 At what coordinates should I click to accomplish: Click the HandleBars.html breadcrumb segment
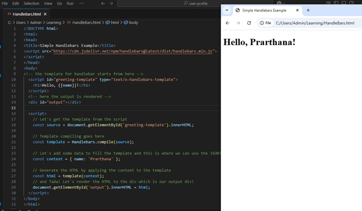pos(86,23)
